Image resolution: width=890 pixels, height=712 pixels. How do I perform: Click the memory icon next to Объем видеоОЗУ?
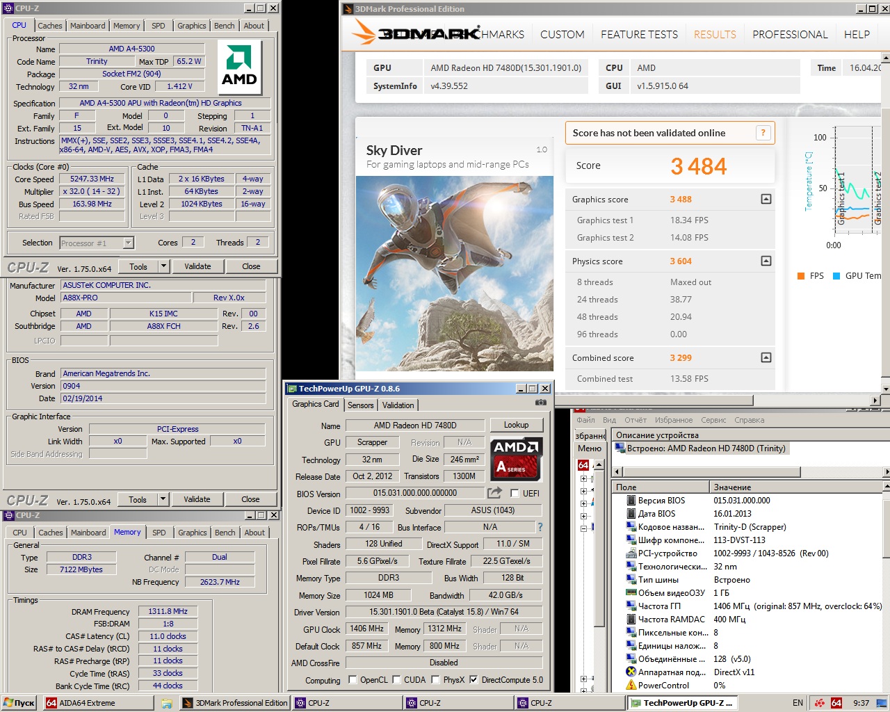(631, 593)
